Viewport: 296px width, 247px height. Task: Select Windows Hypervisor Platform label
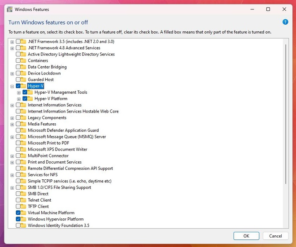tap(56, 219)
